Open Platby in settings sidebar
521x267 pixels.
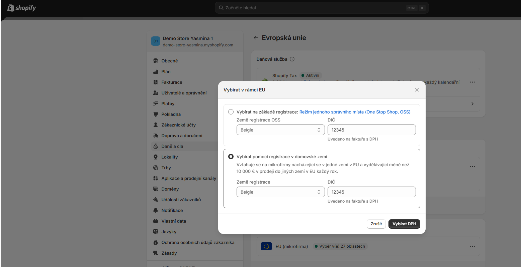pyautogui.click(x=168, y=103)
